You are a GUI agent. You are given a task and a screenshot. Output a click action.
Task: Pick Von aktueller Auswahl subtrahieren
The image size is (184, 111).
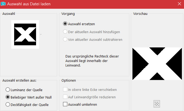click(x=65, y=39)
